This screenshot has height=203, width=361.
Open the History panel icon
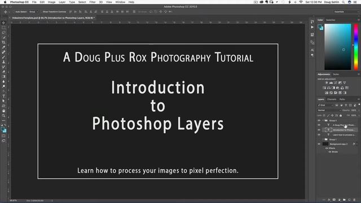tap(312, 21)
